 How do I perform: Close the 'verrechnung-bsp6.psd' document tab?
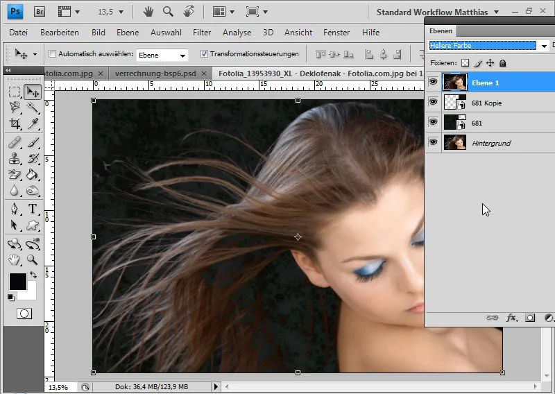204,74
